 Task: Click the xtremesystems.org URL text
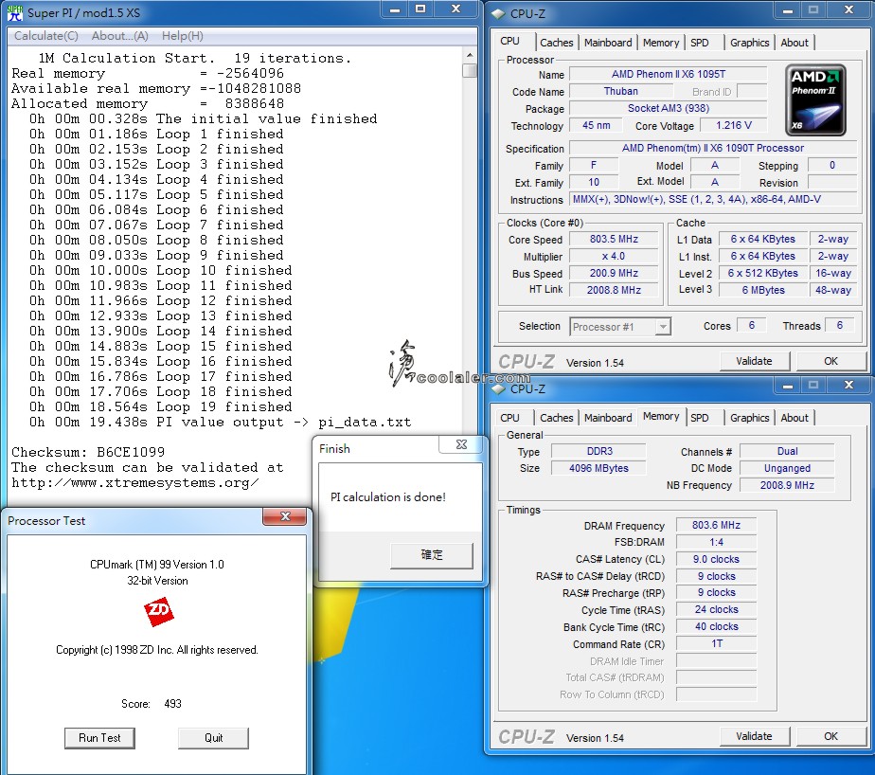[135, 483]
